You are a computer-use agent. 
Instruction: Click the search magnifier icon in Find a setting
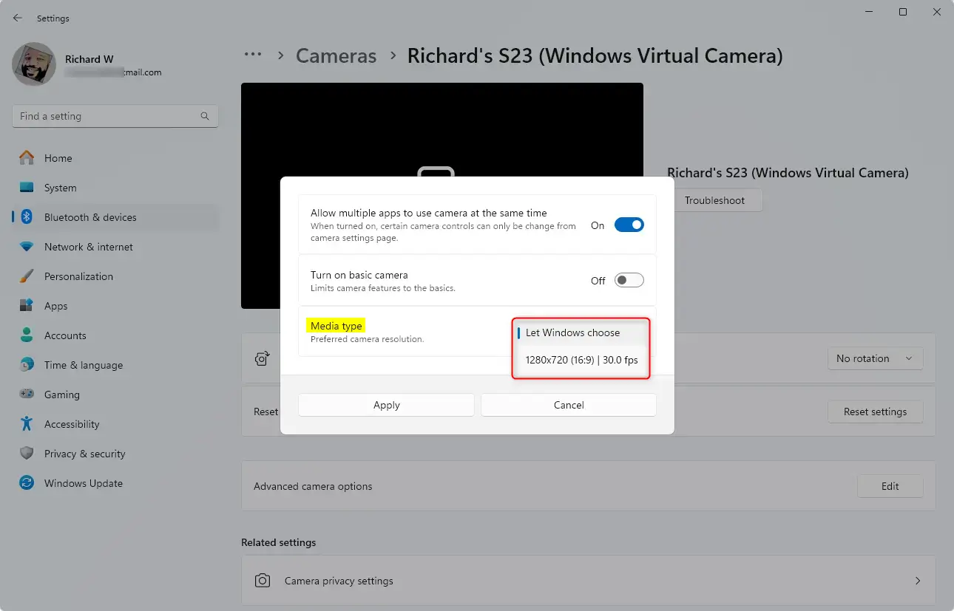pos(205,116)
